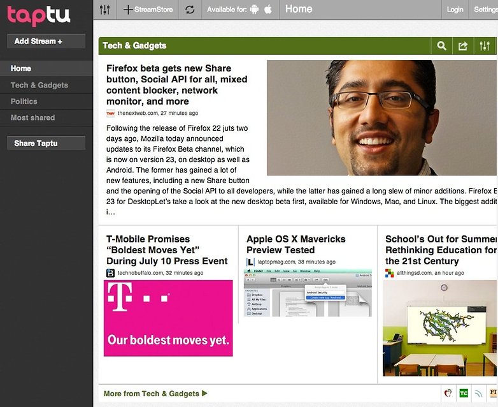Open T-Mobile Boldest Moves Yet headline
498x407 pixels.
[x=167, y=250]
